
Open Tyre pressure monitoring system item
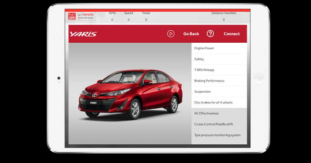pos(219,135)
